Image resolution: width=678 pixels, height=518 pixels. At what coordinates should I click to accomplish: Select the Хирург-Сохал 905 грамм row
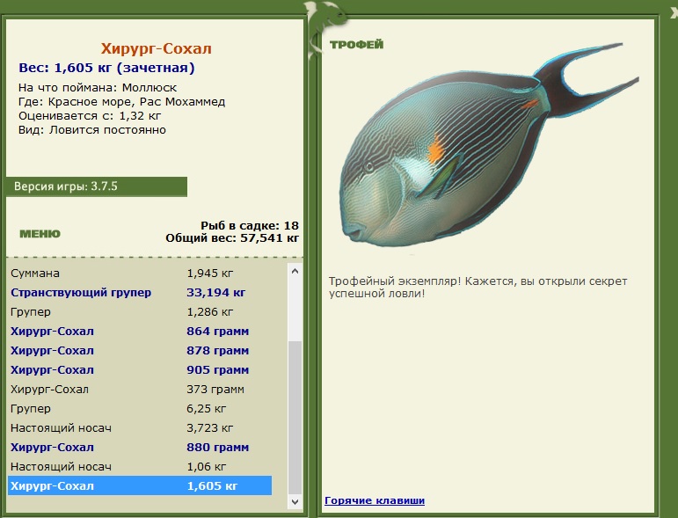point(140,370)
